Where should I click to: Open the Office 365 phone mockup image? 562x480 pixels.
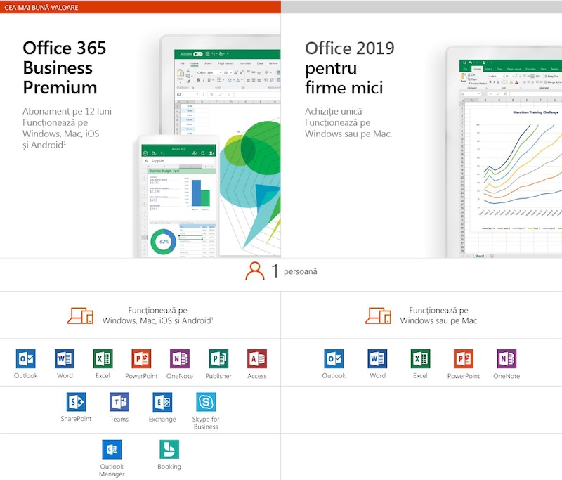tap(178, 196)
